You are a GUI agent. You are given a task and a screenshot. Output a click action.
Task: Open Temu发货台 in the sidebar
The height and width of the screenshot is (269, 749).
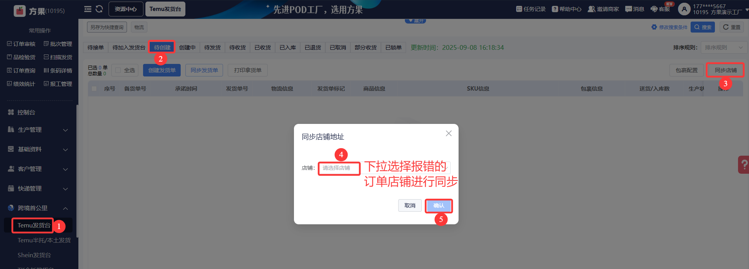point(34,225)
